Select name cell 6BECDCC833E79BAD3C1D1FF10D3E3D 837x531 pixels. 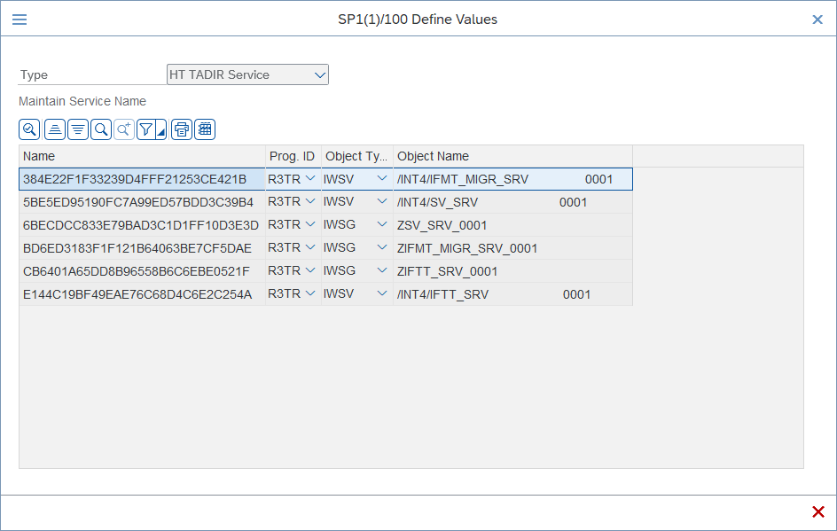pyautogui.click(x=142, y=225)
